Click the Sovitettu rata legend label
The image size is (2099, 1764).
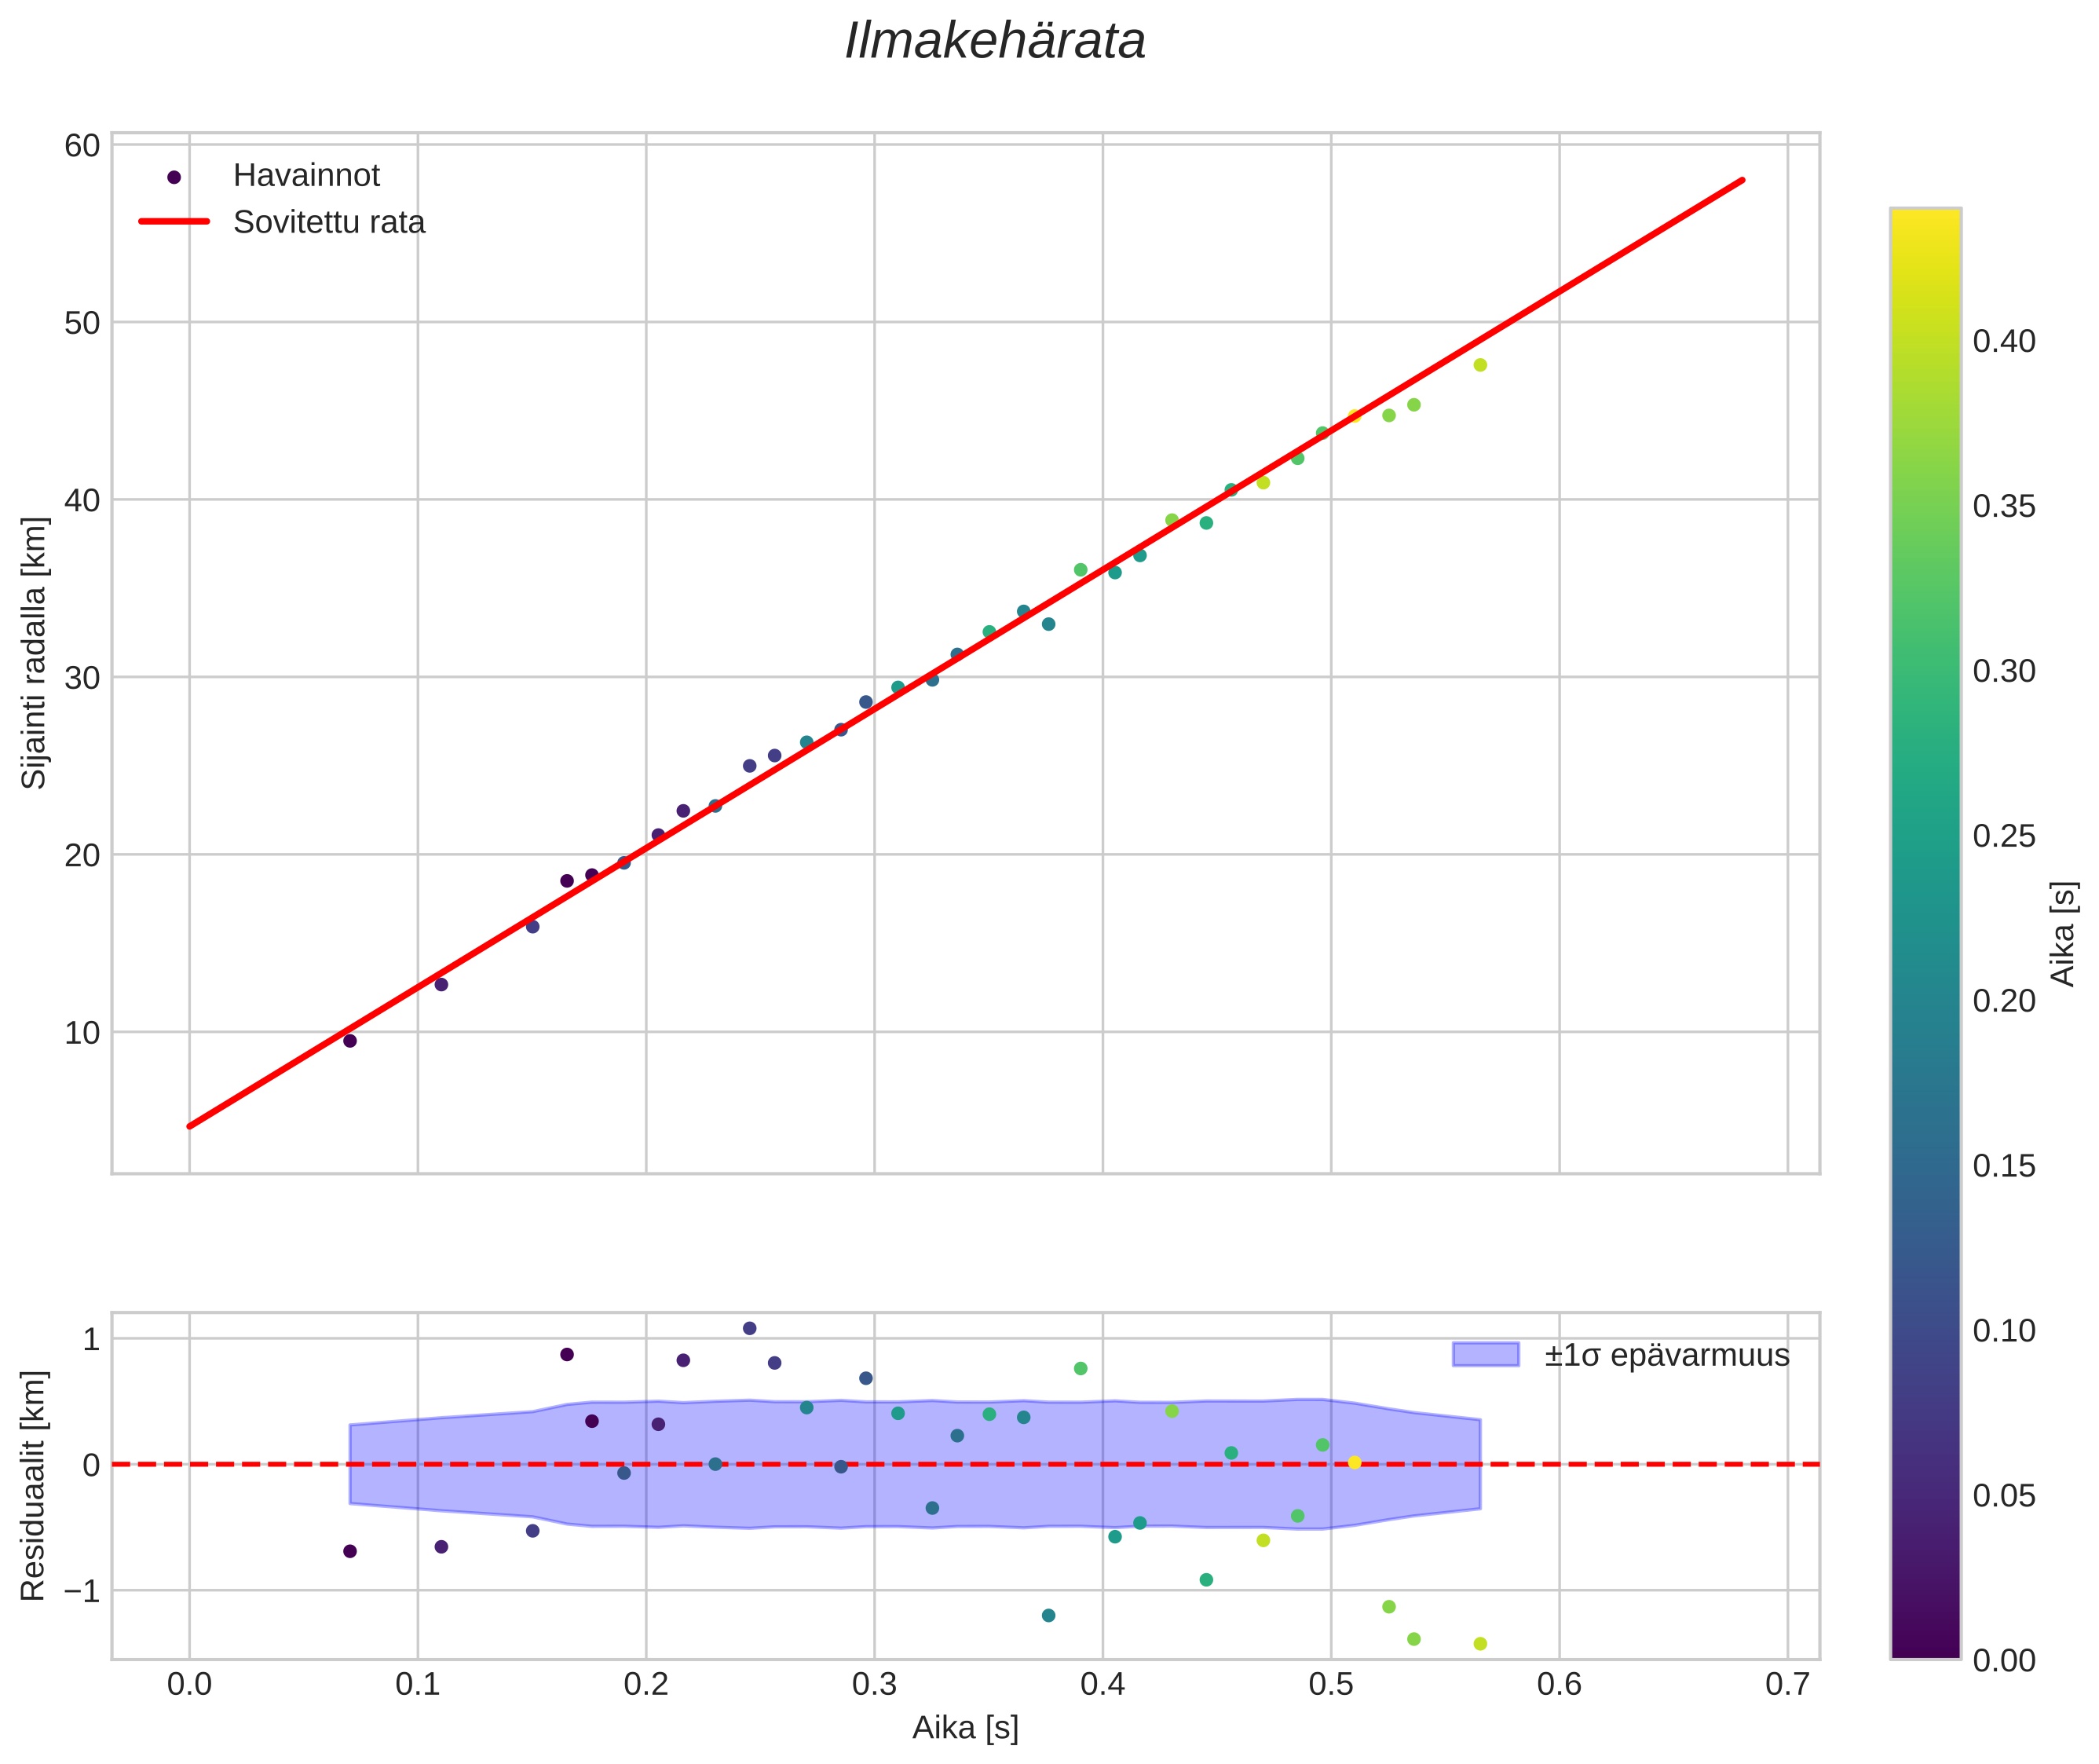329,222
